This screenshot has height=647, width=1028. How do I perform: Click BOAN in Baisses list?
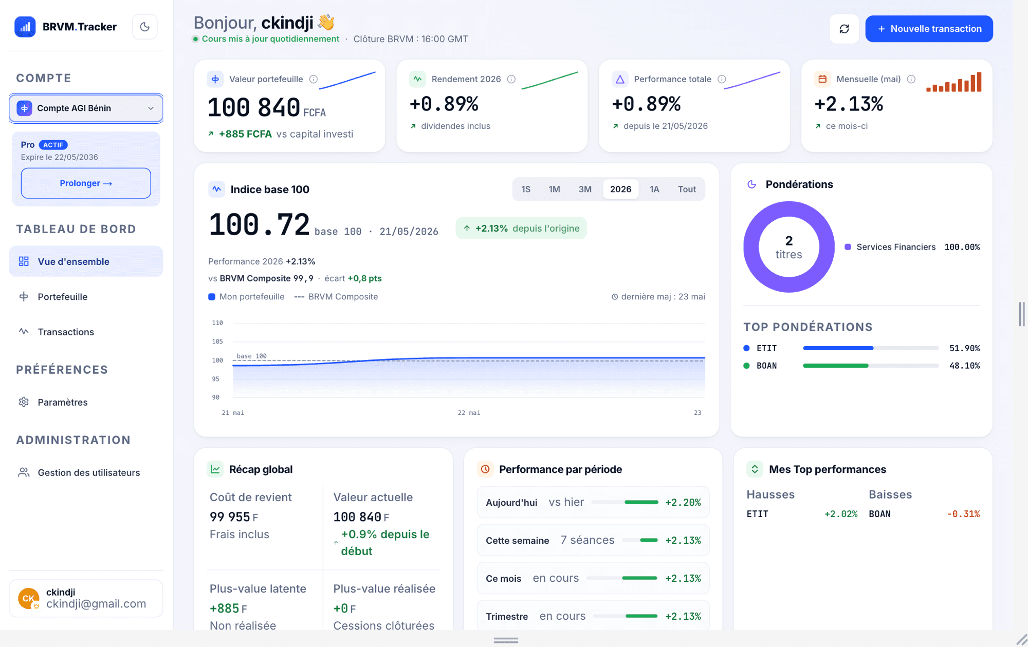point(880,514)
